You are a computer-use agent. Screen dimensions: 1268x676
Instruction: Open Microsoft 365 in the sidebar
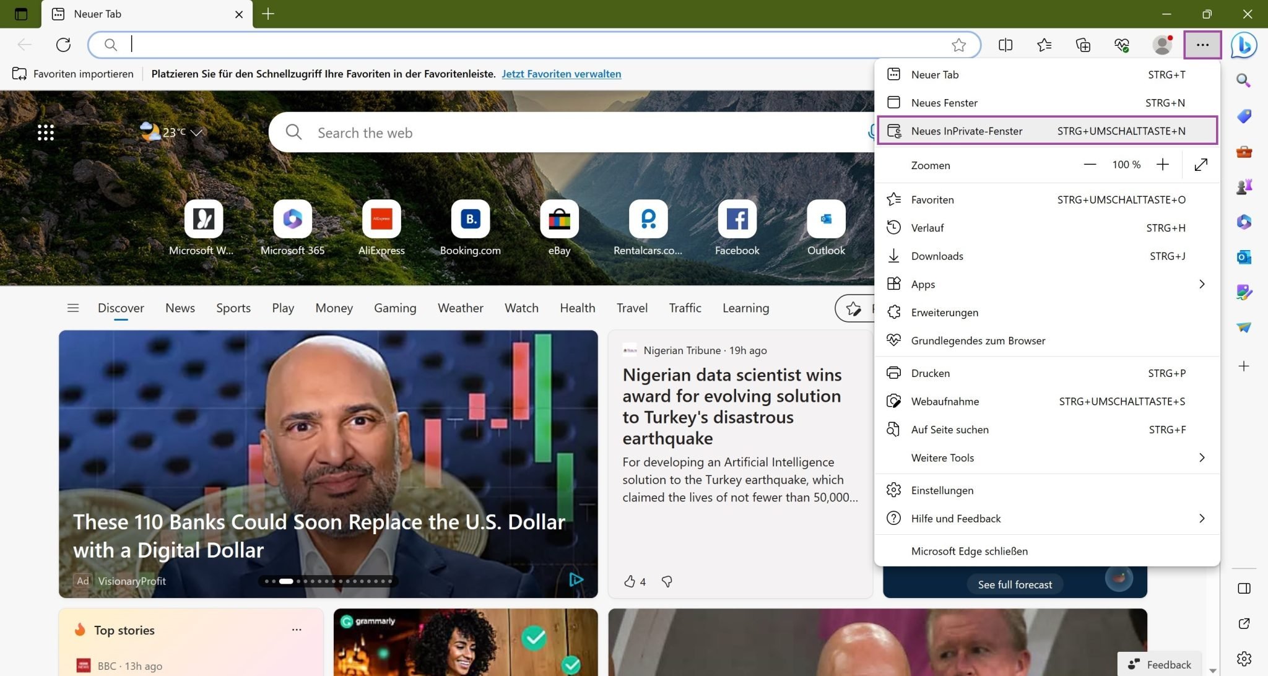click(1244, 222)
